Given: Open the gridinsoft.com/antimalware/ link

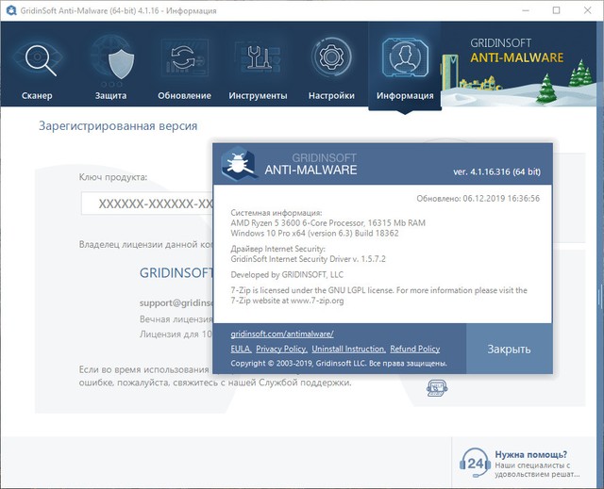Looking at the screenshot, I should 282,334.
